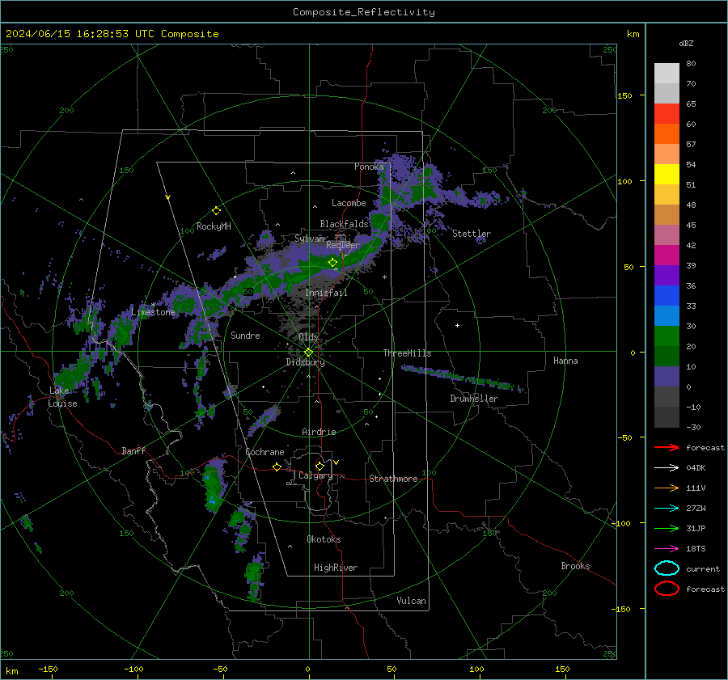Image resolution: width=728 pixels, height=680 pixels.
Task: Click the Sundre city label
Action: (x=245, y=335)
